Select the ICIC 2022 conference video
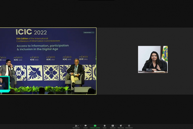Image resolution: width=193 pixels, height=129 pixels. point(48,61)
